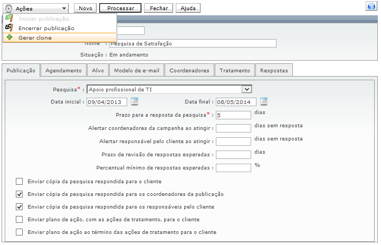The width and height of the screenshot is (381, 245).
Task: Check action plan at treatment end
Action: pos(20,232)
